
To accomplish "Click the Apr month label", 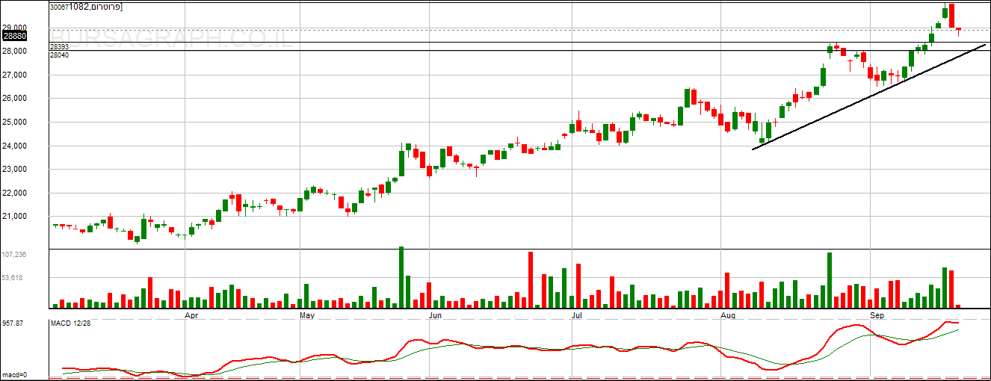I will [x=191, y=316].
